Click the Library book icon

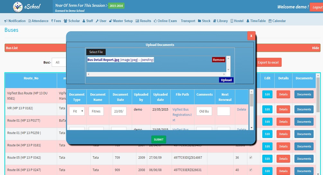tap(214, 21)
